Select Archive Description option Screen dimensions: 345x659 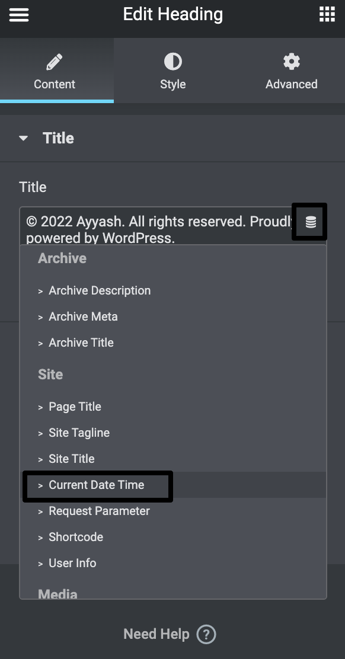(100, 290)
